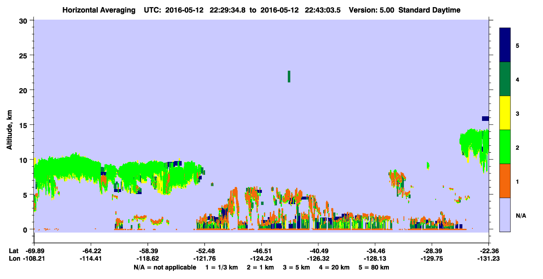Click latitude value -69.89
Viewport: 543px width, 279px height.
(x=34, y=251)
